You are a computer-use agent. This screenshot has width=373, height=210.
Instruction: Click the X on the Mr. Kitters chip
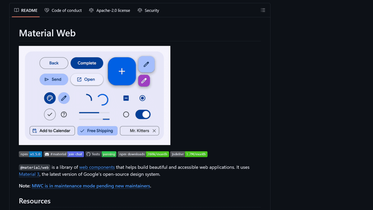[154, 131]
